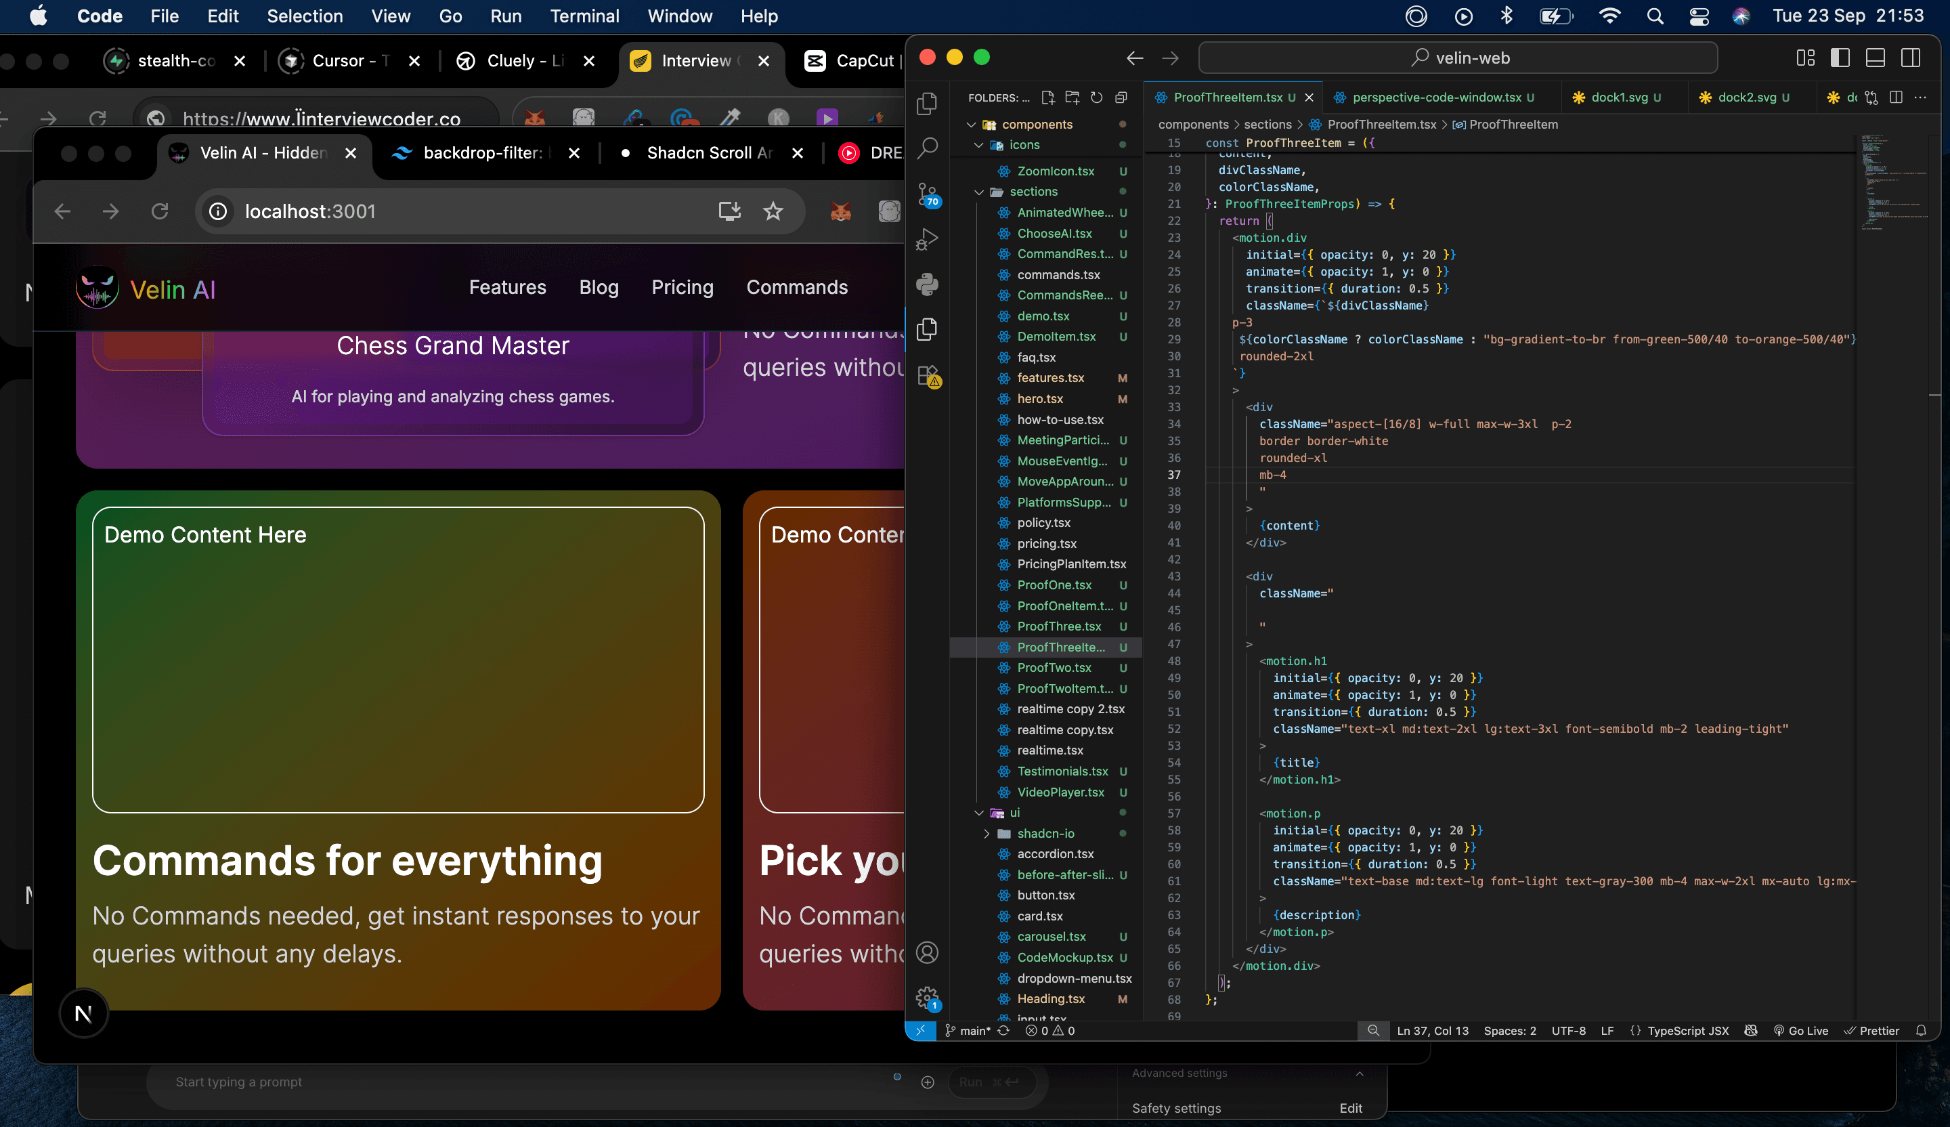This screenshot has width=1950, height=1127.
Task: Select the Commands link in the Velin AI navbar
Action: (796, 287)
